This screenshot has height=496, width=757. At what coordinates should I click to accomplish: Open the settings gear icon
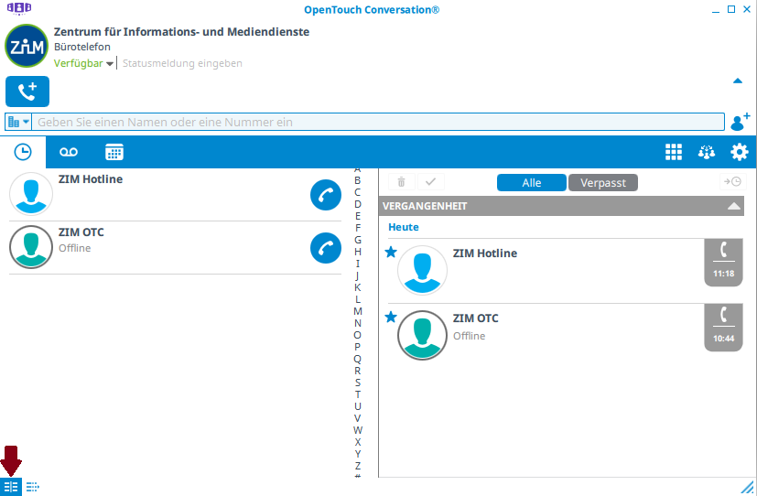click(x=739, y=153)
